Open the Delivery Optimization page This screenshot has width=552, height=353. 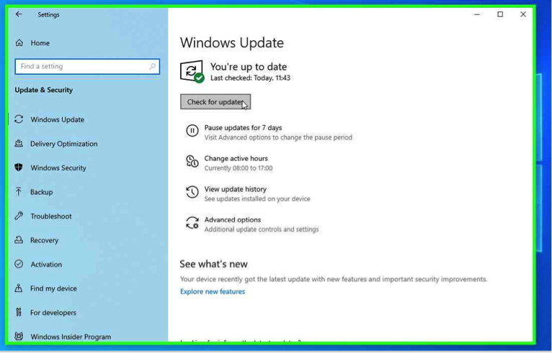pyautogui.click(x=63, y=144)
